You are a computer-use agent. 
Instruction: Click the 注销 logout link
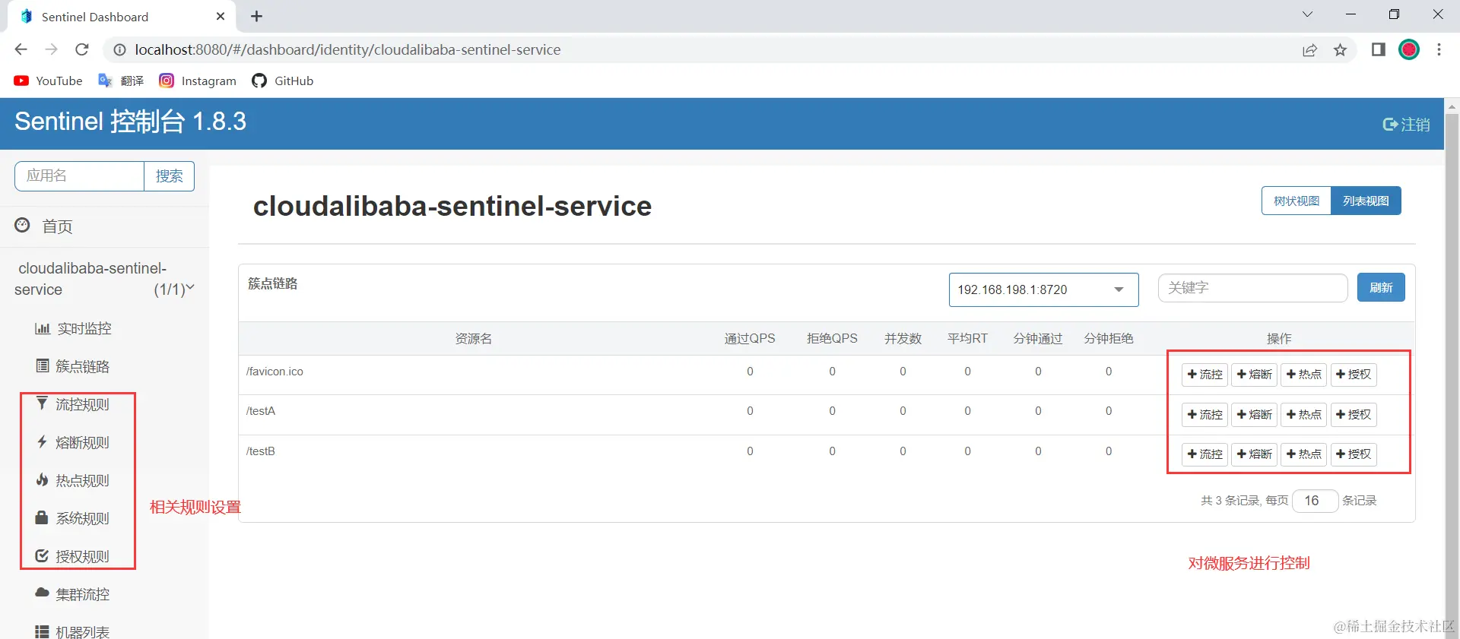point(1406,125)
